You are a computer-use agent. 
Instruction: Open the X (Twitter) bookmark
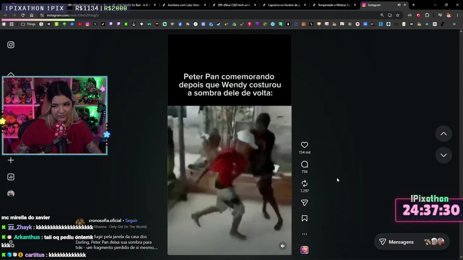click(95, 24)
